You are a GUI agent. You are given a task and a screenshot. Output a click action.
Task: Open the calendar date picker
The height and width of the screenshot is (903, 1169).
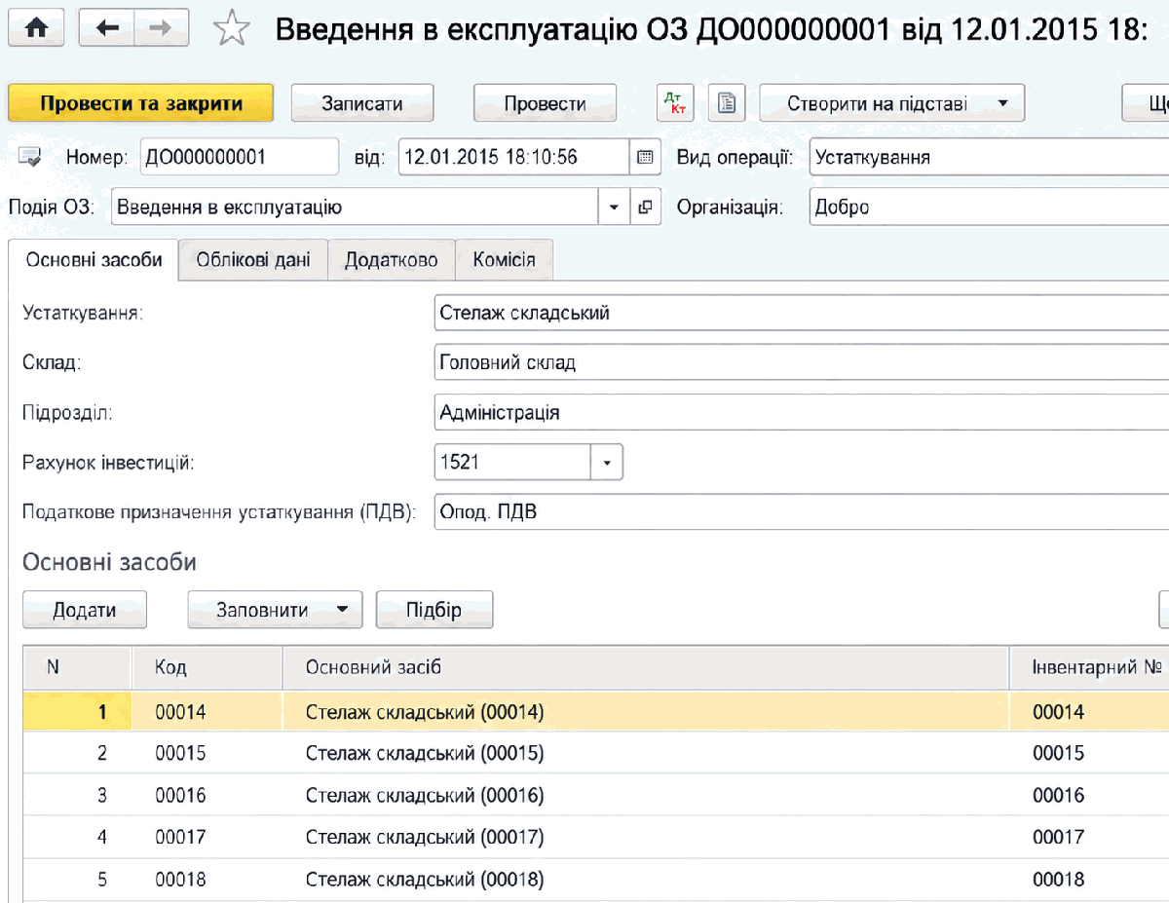[x=645, y=156]
